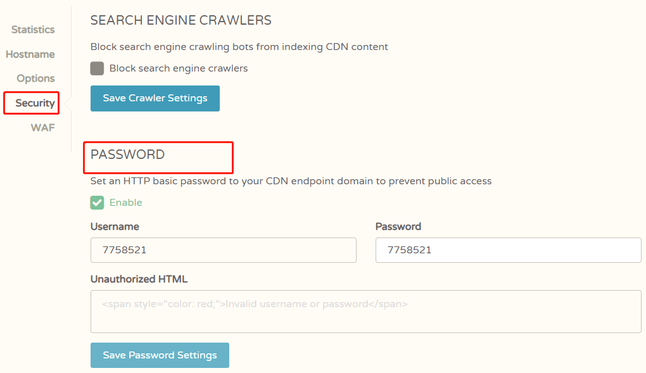This screenshot has height=373, width=646.
Task: Switch to the Hostname section
Action: (x=30, y=54)
